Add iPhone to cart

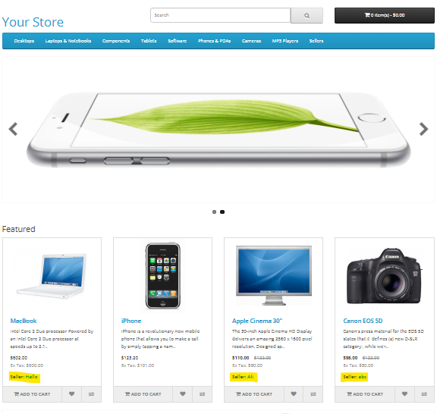tap(143, 394)
